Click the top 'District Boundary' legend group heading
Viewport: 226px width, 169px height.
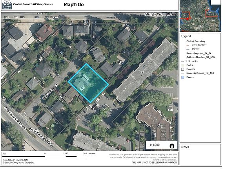click(x=196, y=41)
